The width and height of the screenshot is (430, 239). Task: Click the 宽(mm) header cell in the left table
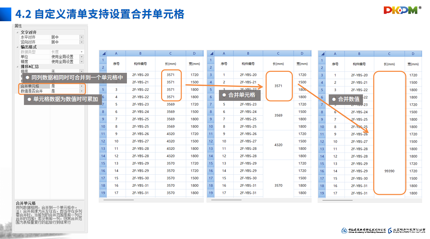pyautogui.click(x=194, y=64)
